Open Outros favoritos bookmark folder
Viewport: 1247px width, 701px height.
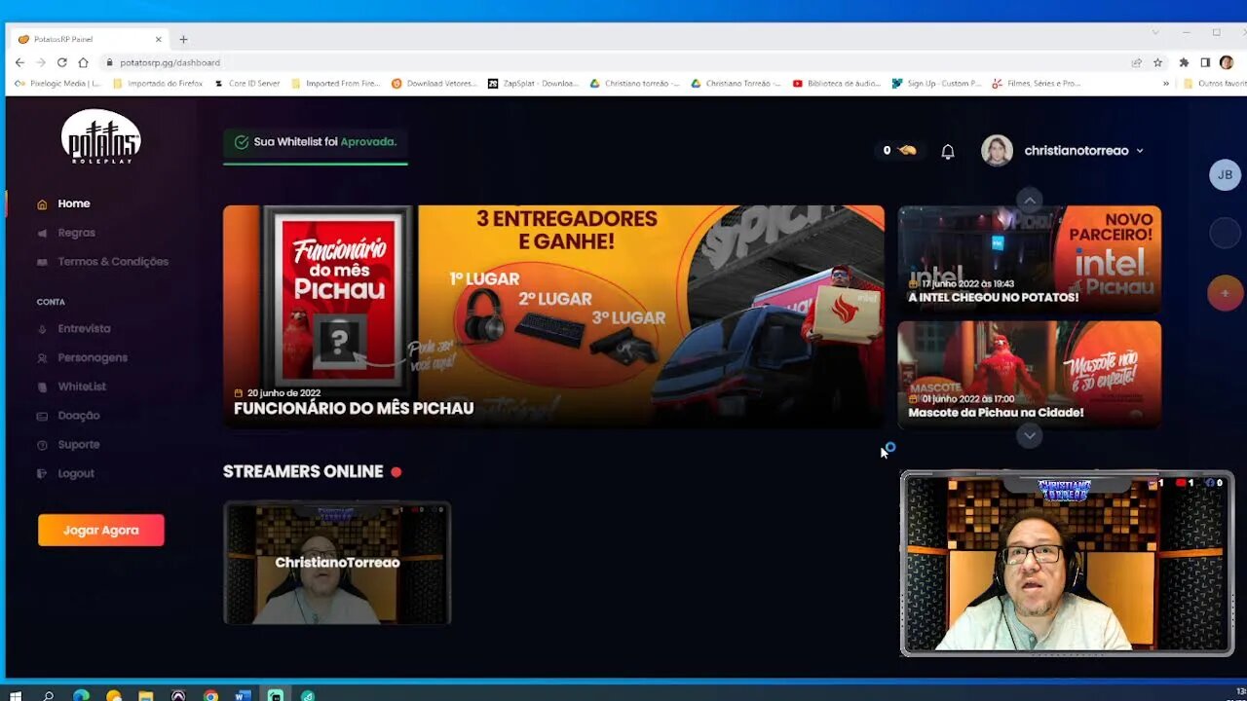pyautogui.click(x=1215, y=84)
